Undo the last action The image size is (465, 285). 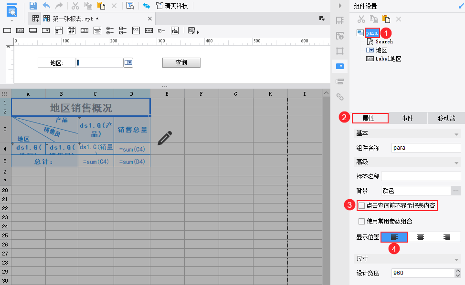[46, 6]
